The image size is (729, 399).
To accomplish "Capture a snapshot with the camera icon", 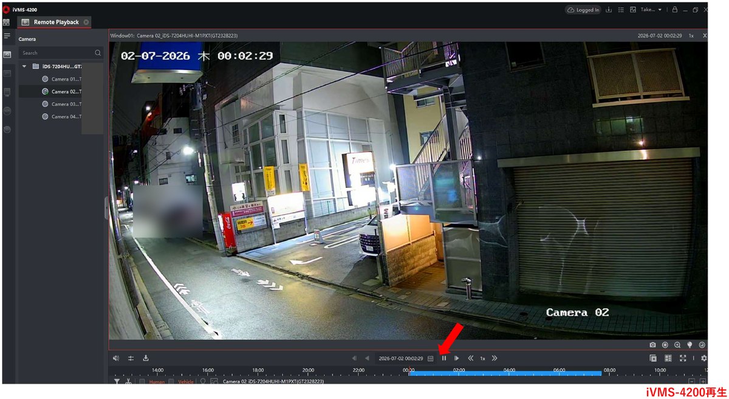I will (652, 345).
